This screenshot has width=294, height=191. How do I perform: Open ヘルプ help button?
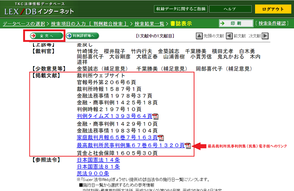[230, 9]
